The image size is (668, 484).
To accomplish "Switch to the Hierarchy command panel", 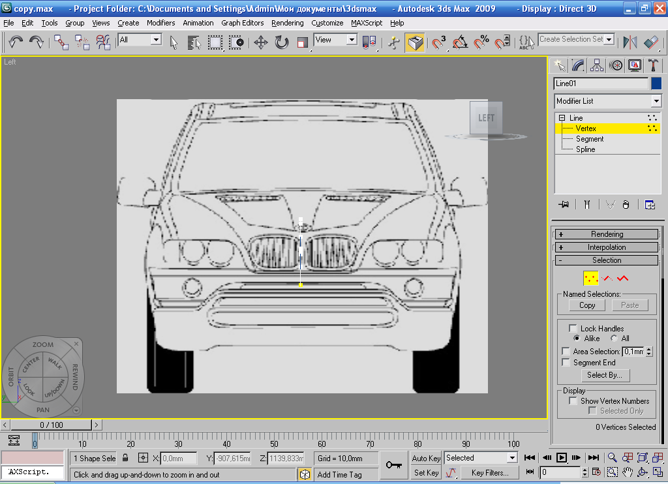I will pos(597,65).
